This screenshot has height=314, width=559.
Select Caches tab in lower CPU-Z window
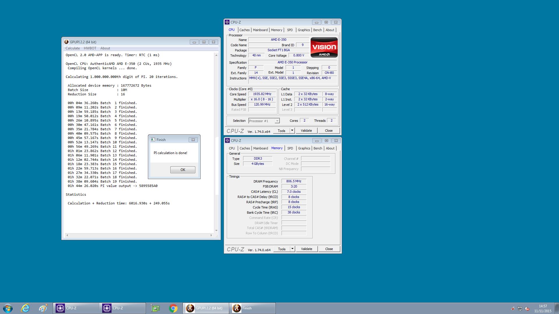(245, 148)
